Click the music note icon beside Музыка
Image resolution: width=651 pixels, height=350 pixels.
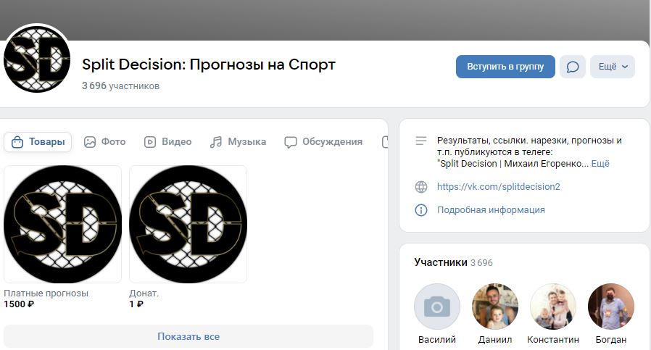[216, 142]
